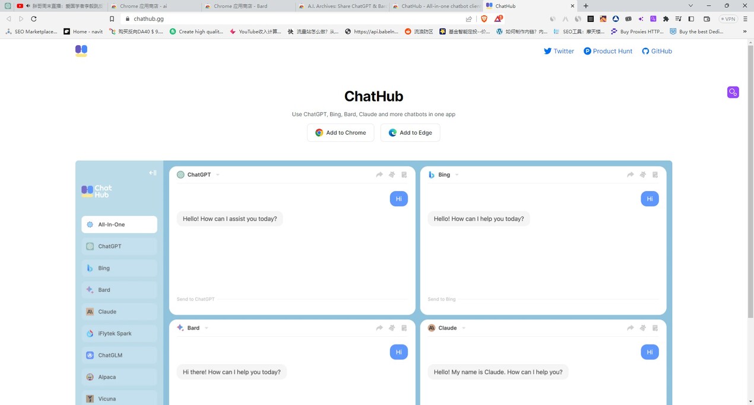Screen dimensions: 754x405
Task: Toggle the Brave VPN button
Action: 728,19
